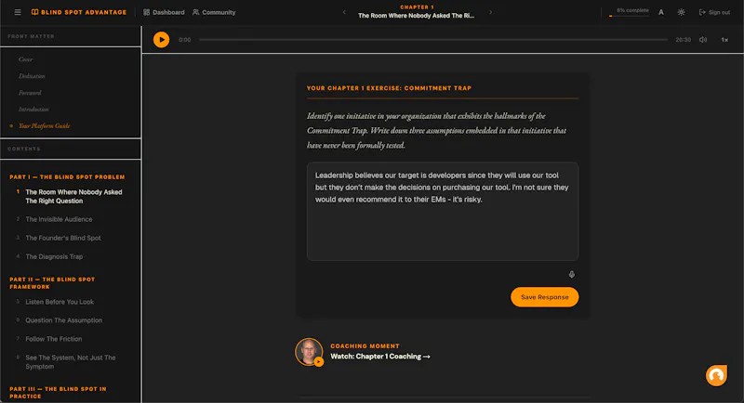The image size is (744, 403).
Task: Click the coach video thumbnail
Action: click(x=309, y=352)
